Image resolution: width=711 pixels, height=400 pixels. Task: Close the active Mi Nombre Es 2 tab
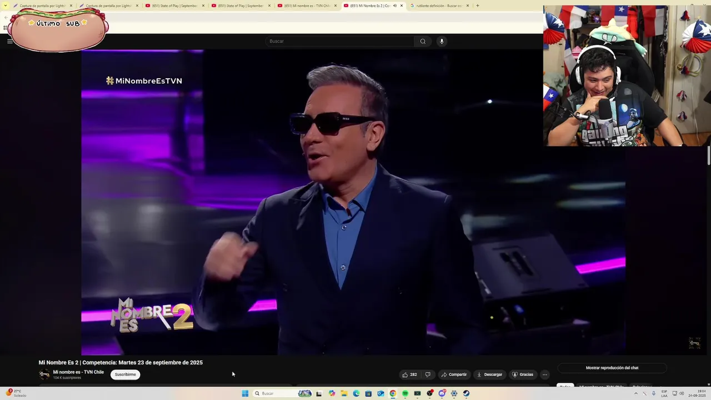(x=401, y=6)
